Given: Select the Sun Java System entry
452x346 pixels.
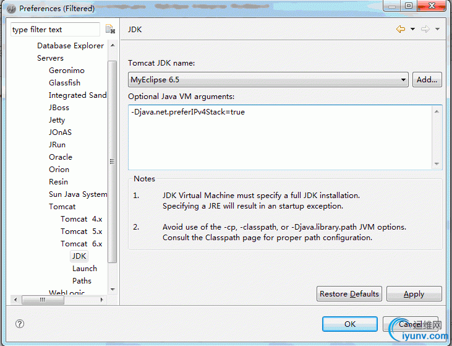Looking at the screenshot, I should (x=78, y=194).
